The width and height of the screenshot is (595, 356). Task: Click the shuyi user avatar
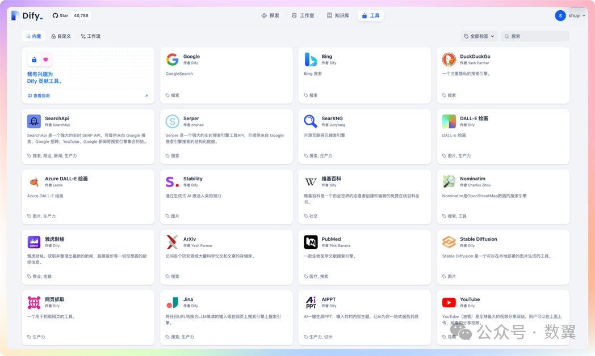[560, 15]
